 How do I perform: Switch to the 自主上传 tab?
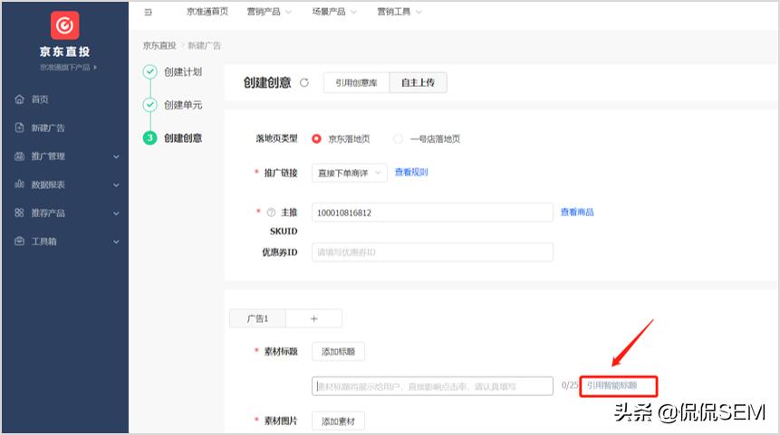[418, 82]
